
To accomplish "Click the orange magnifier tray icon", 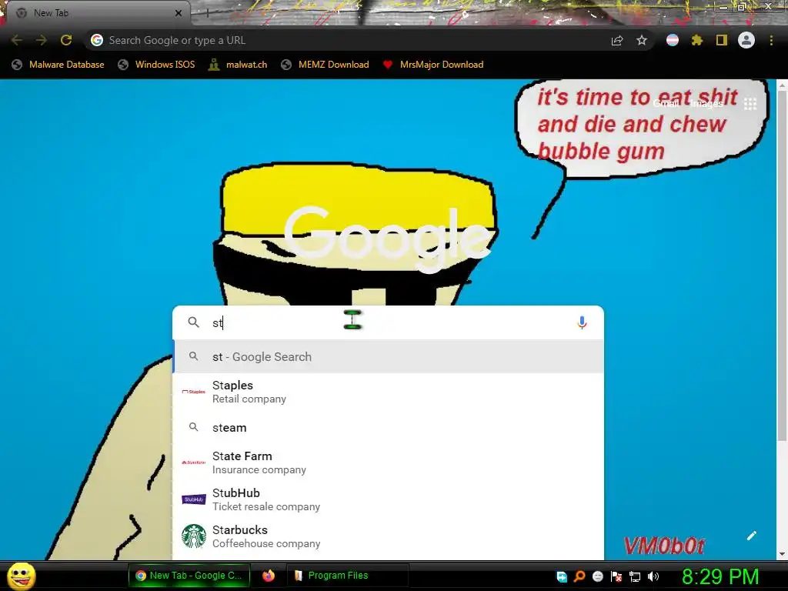I will pyautogui.click(x=579, y=576).
